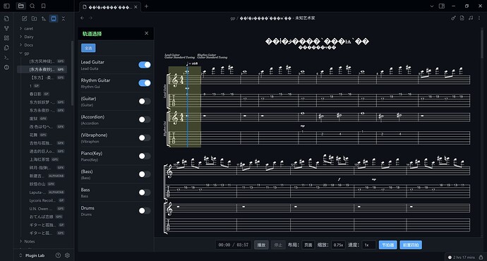Toggle the 节拍器 metronome button
The width and height of the screenshot is (487, 261).
[x=388, y=245]
